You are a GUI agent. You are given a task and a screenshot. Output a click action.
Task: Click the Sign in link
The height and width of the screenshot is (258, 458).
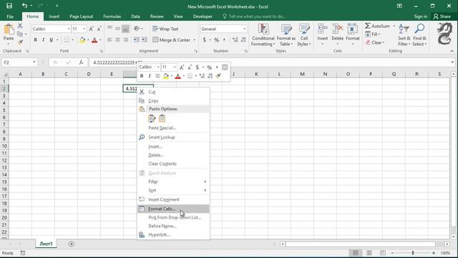click(x=421, y=16)
